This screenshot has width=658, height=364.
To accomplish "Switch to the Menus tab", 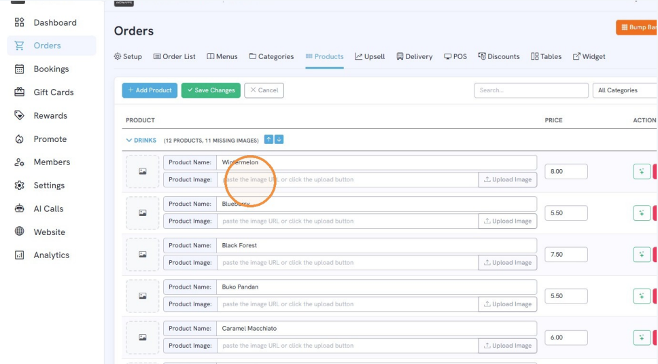I will 222,56.
